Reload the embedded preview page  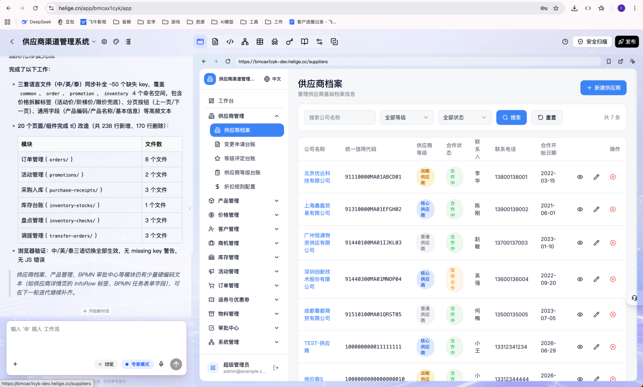click(228, 61)
